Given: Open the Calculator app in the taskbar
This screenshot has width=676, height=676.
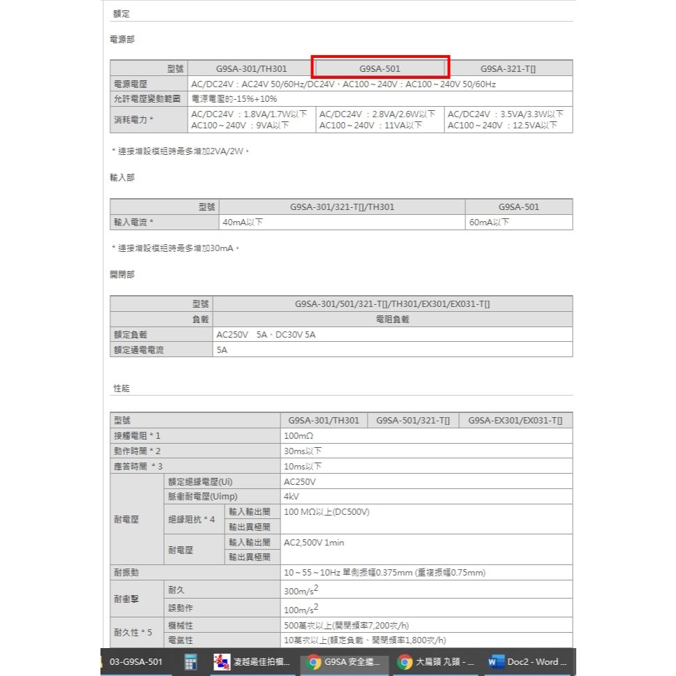Looking at the screenshot, I should point(190,662).
